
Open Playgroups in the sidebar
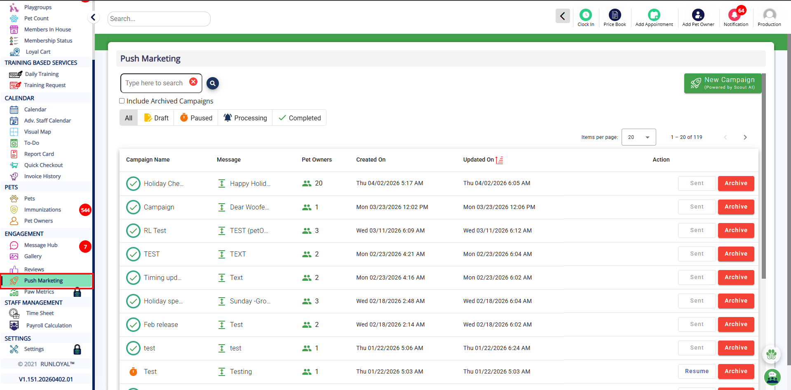pos(38,7)
